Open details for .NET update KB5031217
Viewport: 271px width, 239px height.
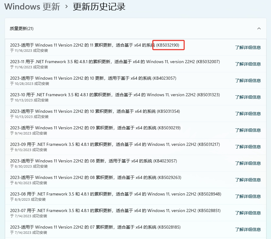pos(247,146)
